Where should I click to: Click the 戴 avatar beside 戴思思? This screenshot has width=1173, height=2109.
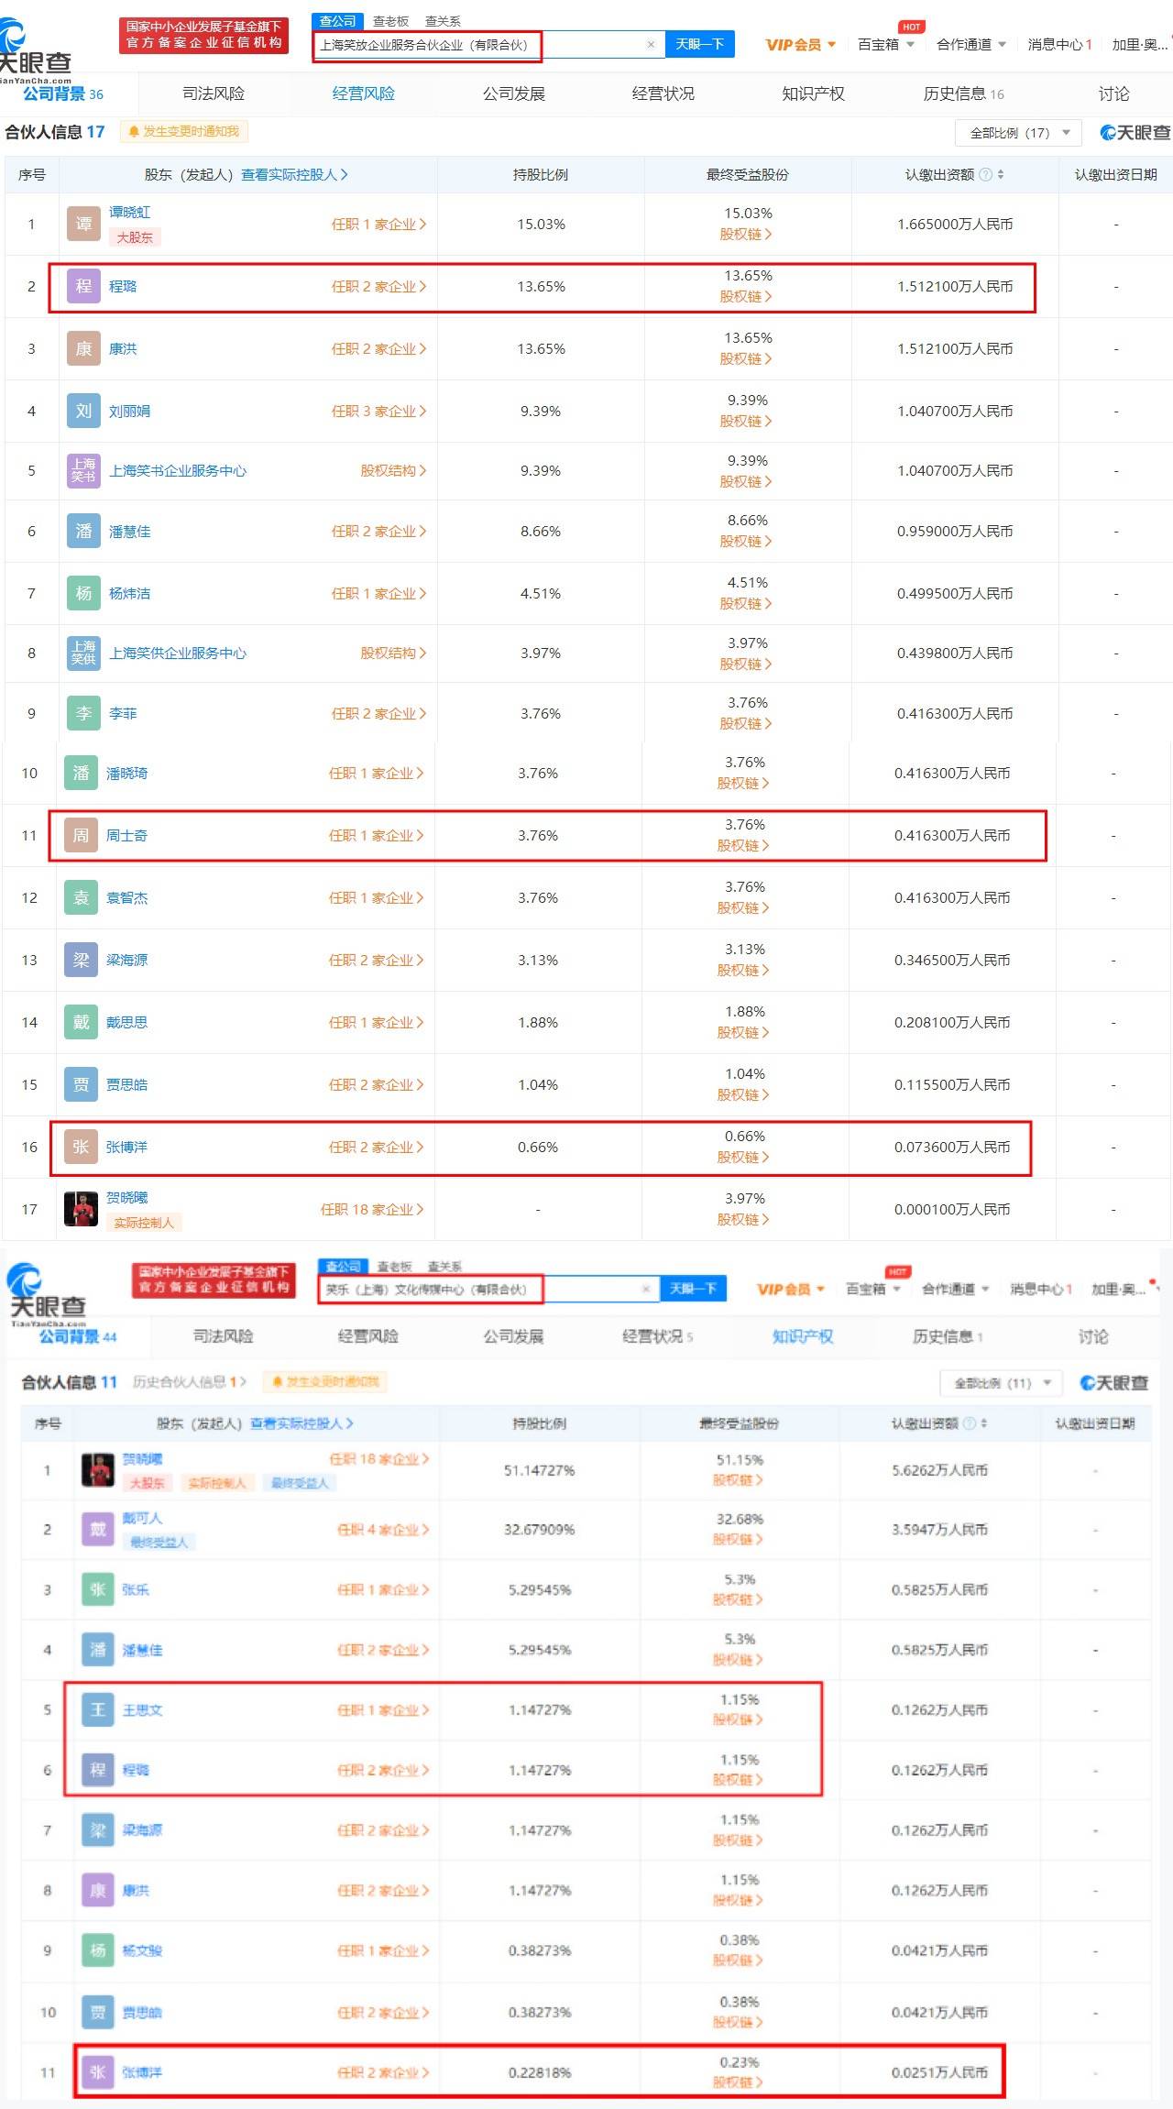81,1023
